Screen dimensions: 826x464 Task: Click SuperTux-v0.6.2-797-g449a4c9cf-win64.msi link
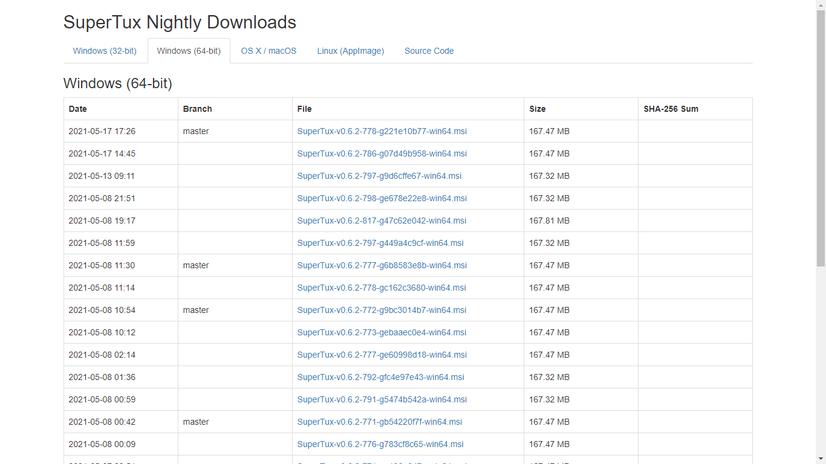pyautogui.click(x=380, y=243)
